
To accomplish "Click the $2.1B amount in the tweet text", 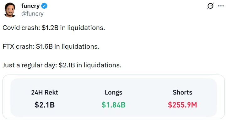I will click(67, 65).
